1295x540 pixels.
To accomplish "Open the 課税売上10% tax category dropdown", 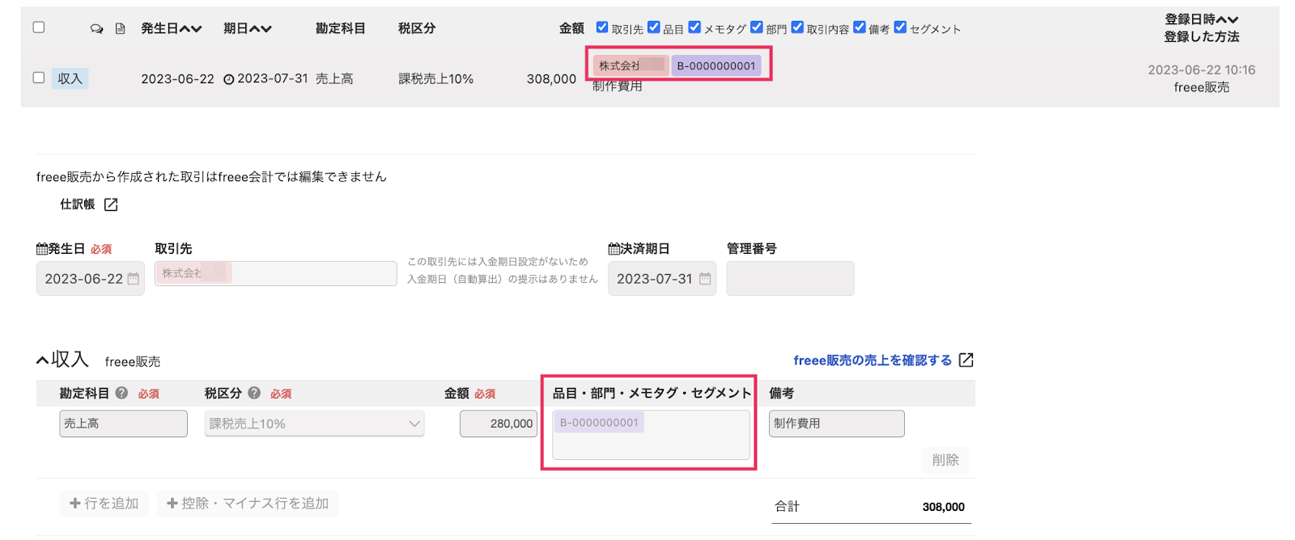I will 314,424.
